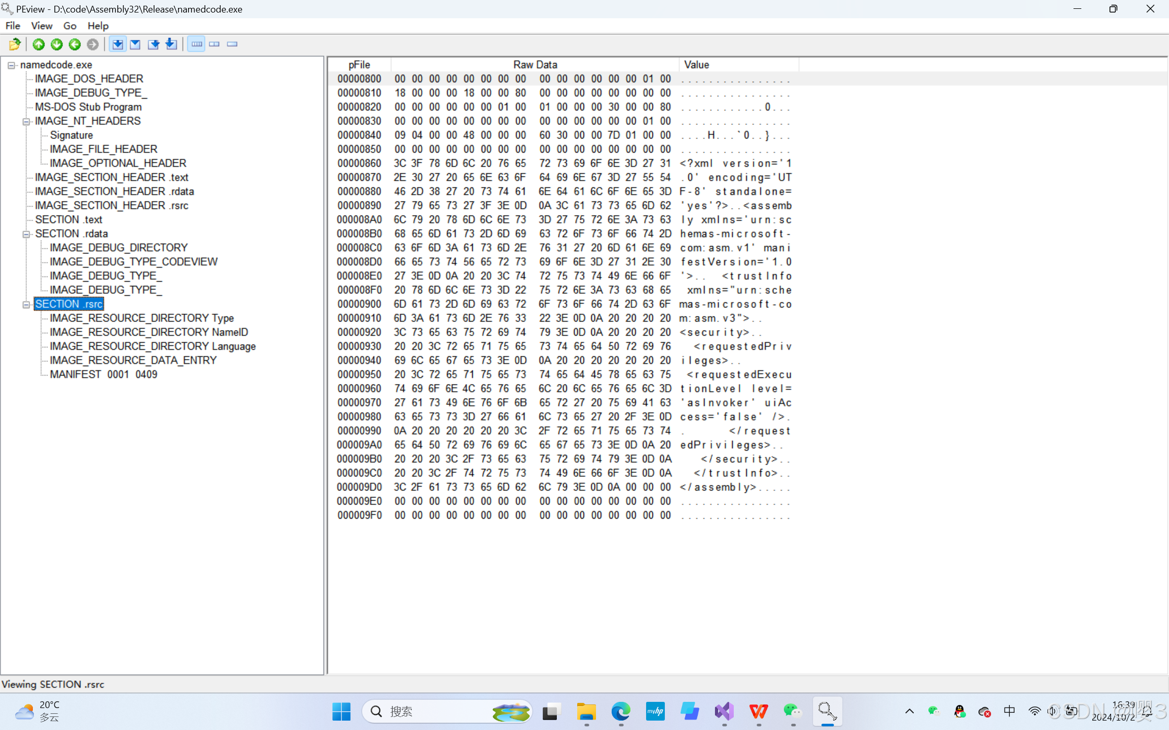
Task: Switch to single-segment dword width view
Action: [x=232, y=44]
